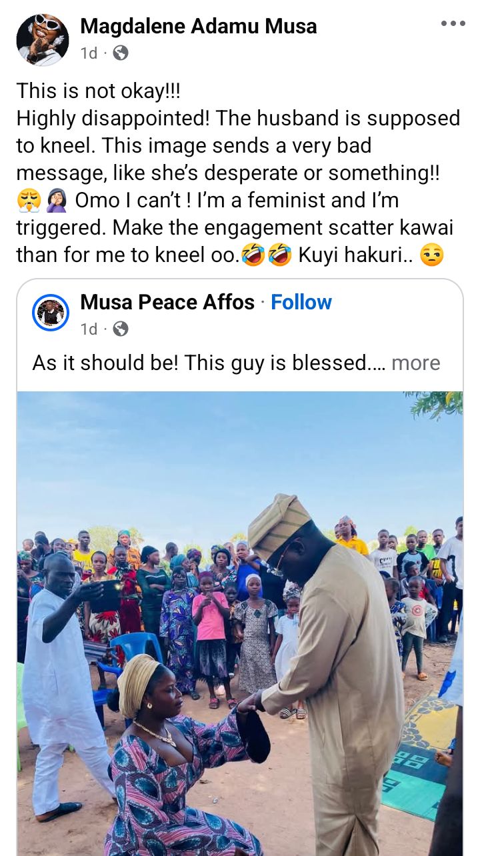
Task: Click the unamused emoji after 'Kuyi hakuri'
Action: point(432,256)
